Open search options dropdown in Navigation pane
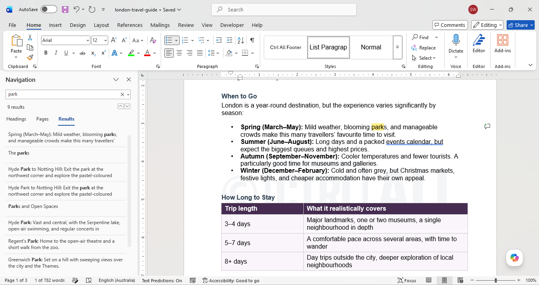 [x=128, y=94]
